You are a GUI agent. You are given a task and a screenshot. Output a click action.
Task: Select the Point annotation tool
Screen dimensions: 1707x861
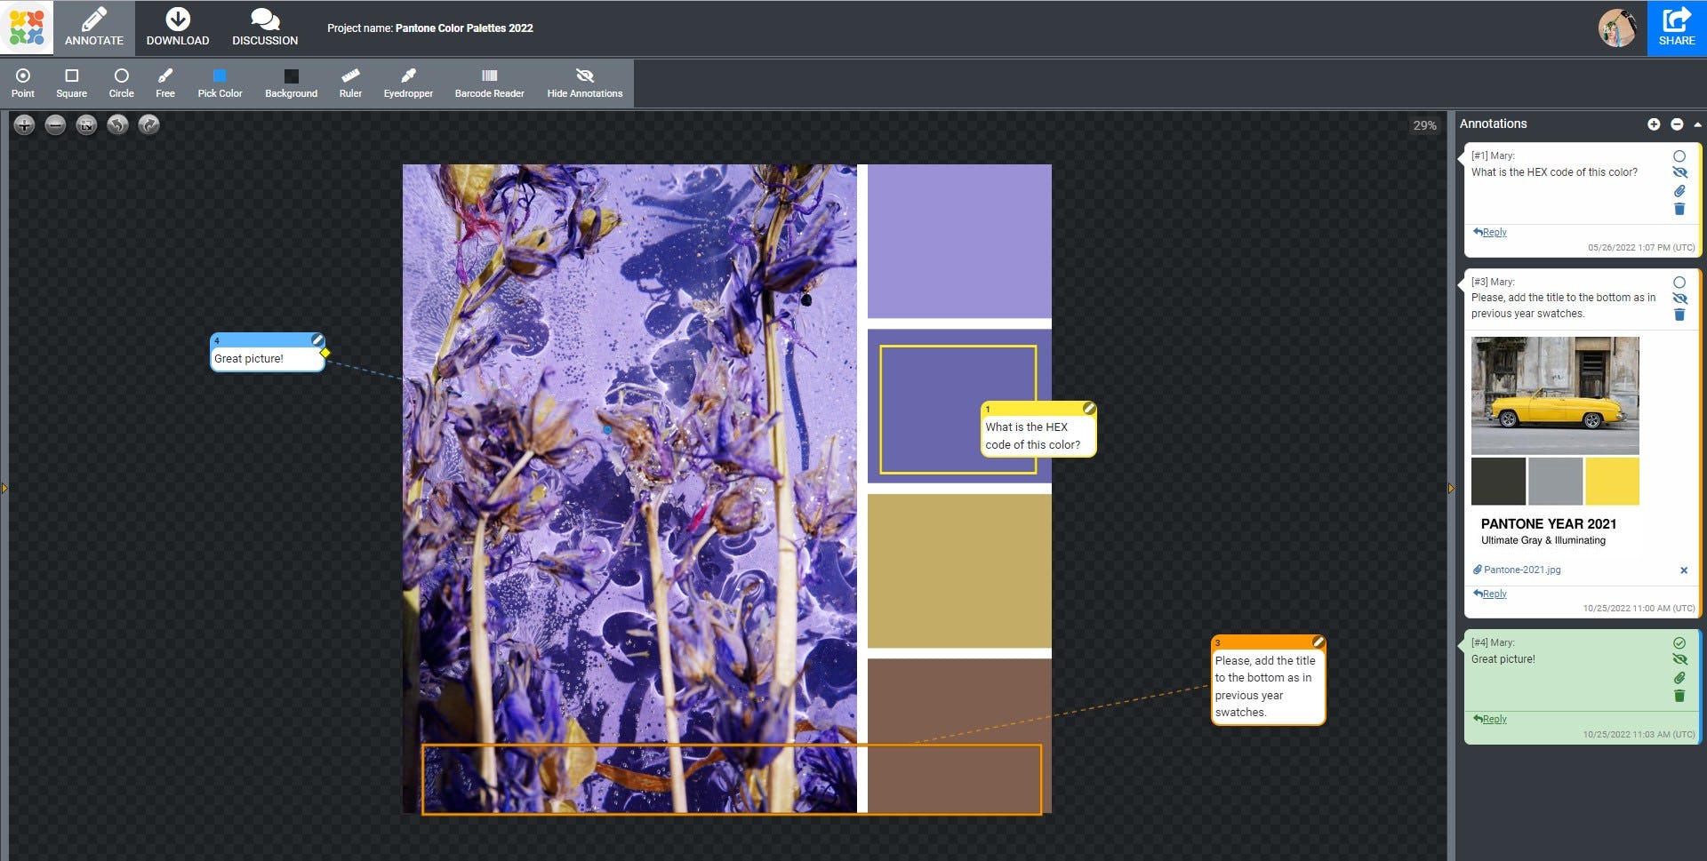tap(22, 83)
